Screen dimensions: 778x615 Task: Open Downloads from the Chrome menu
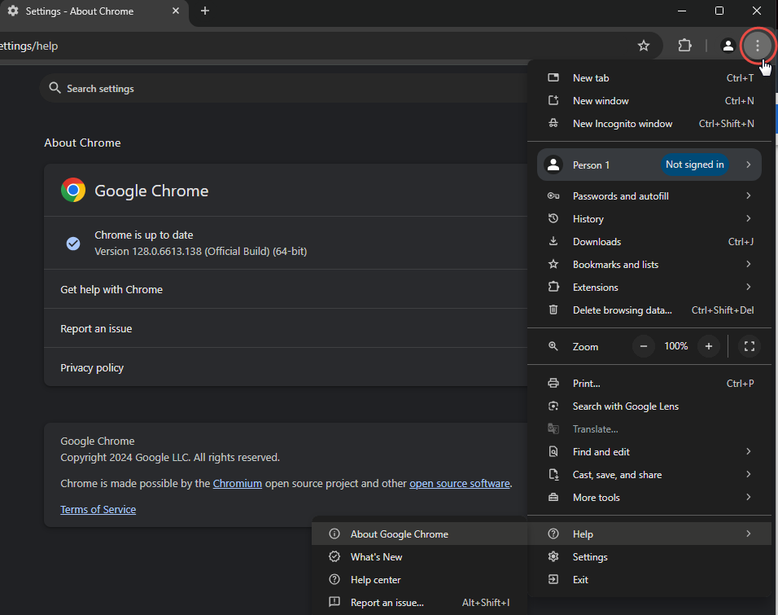pos(597,242)
